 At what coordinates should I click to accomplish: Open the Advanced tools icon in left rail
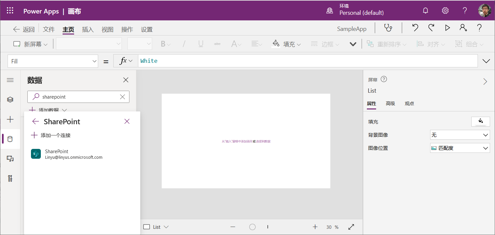coord(10,178)
